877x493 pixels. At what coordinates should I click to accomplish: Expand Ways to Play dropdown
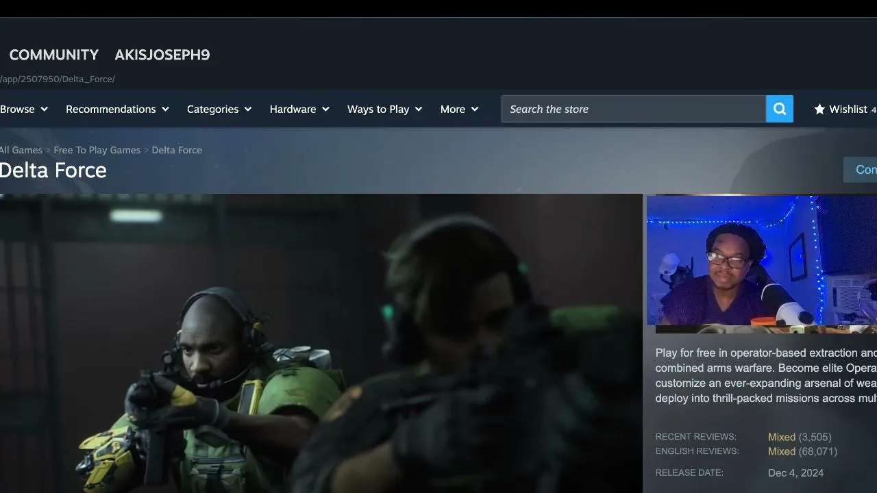pos(384,109)
